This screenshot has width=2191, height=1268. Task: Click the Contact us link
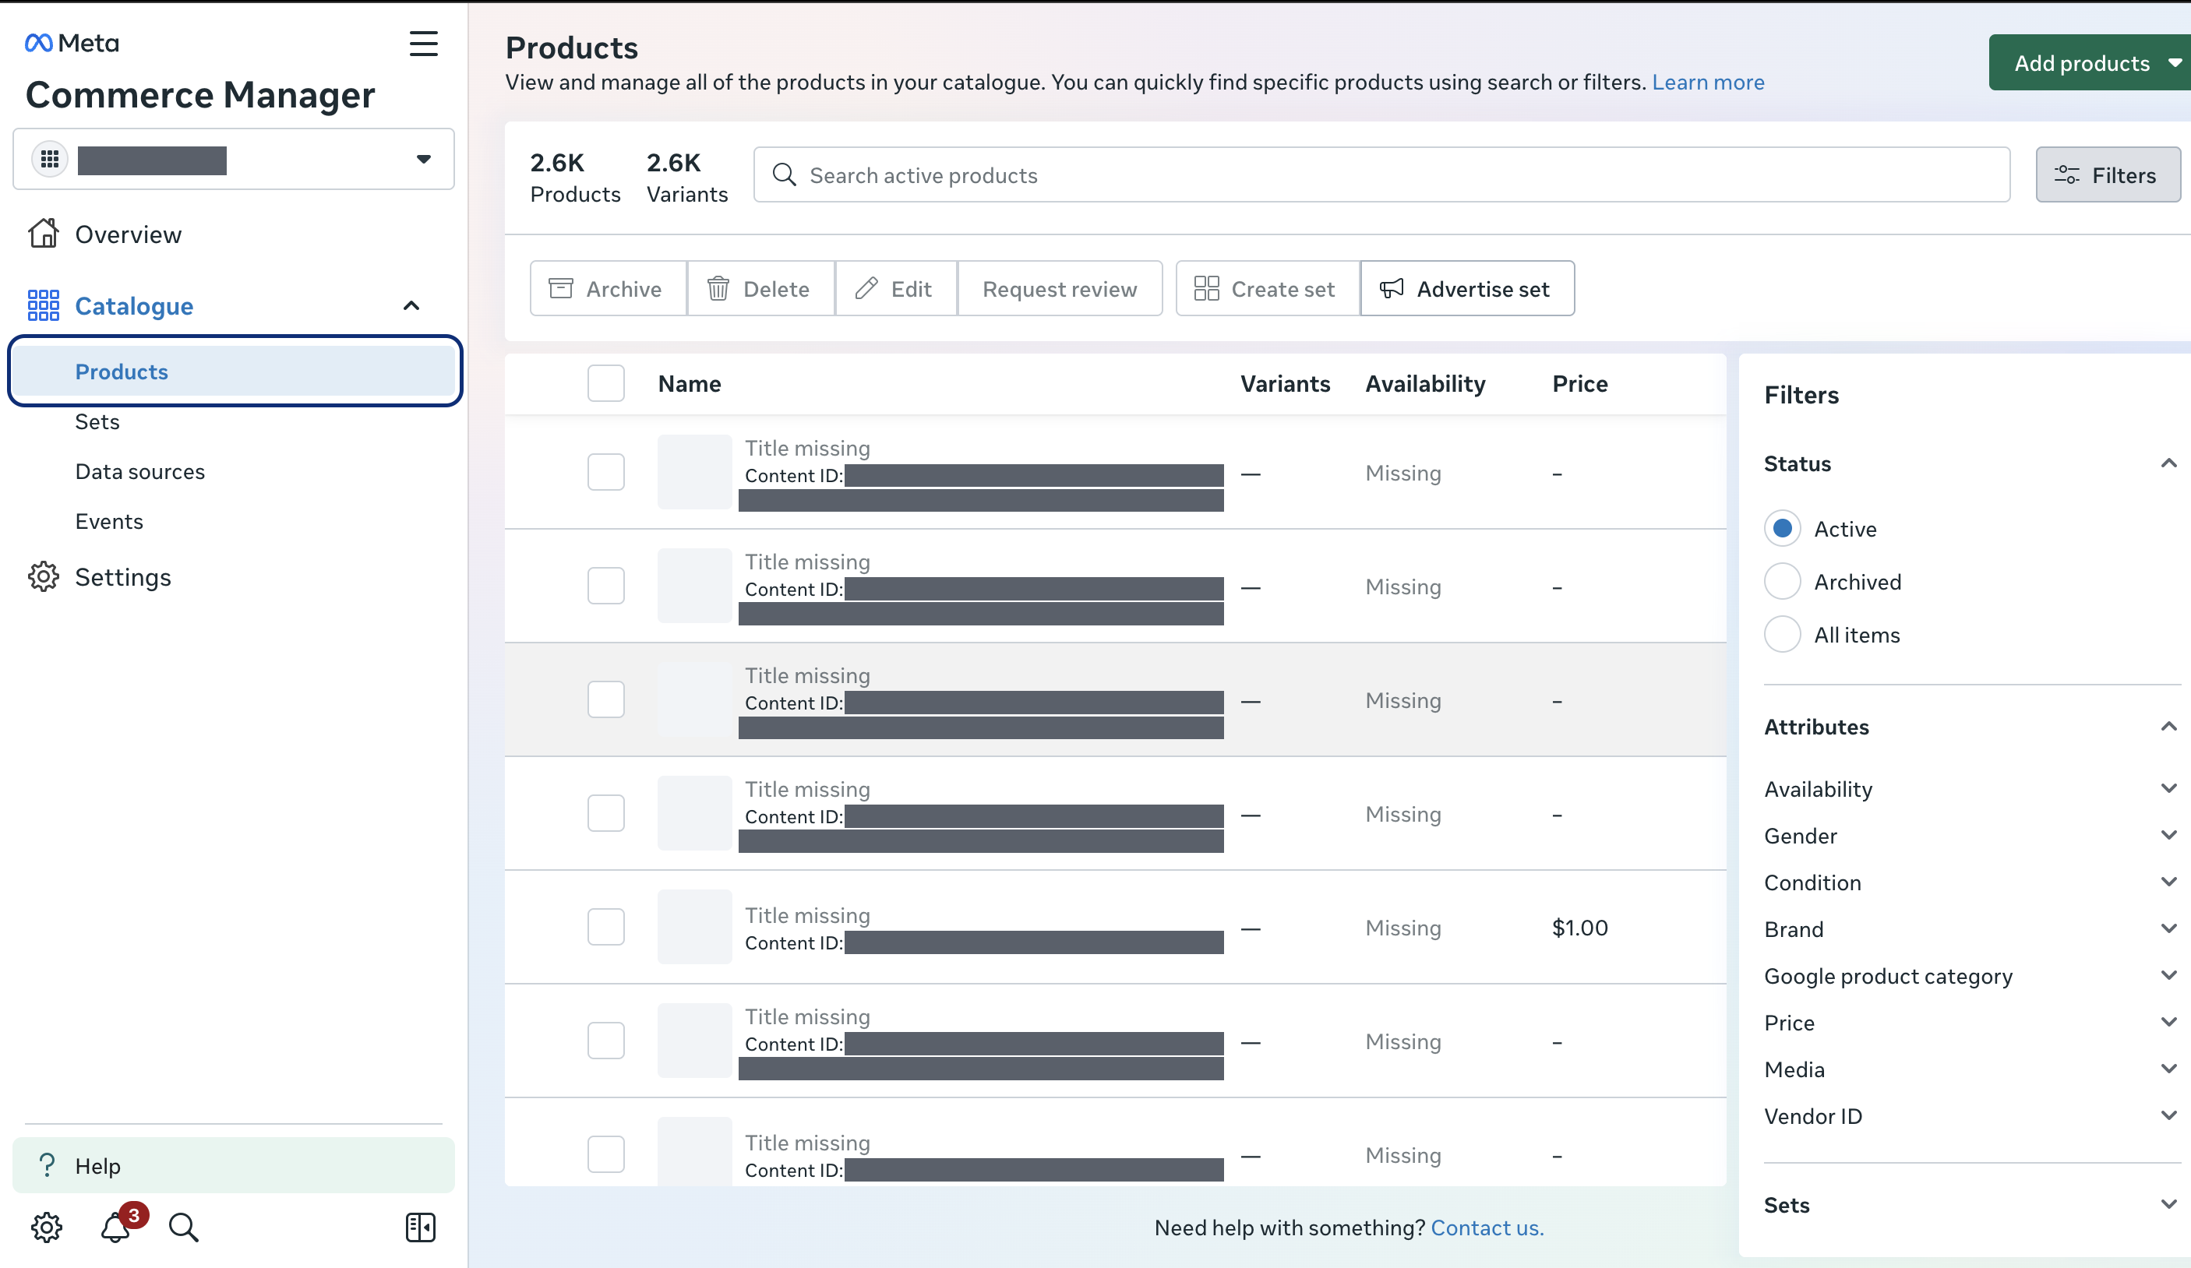pos(1487,1228)
